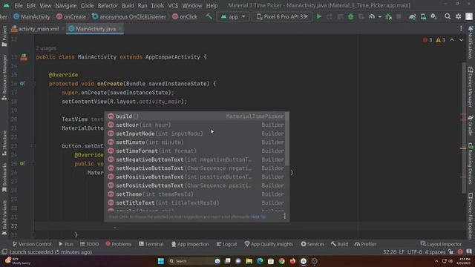Open App Quality Insights tool window

click(x=269, y=244)
